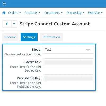Focus the Secret Key input field
106x106 pixels.
68,62
